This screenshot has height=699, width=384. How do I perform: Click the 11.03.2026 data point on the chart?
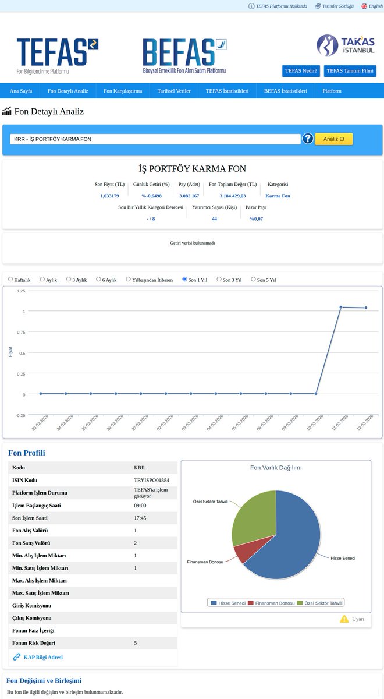(x=341, y=307)
